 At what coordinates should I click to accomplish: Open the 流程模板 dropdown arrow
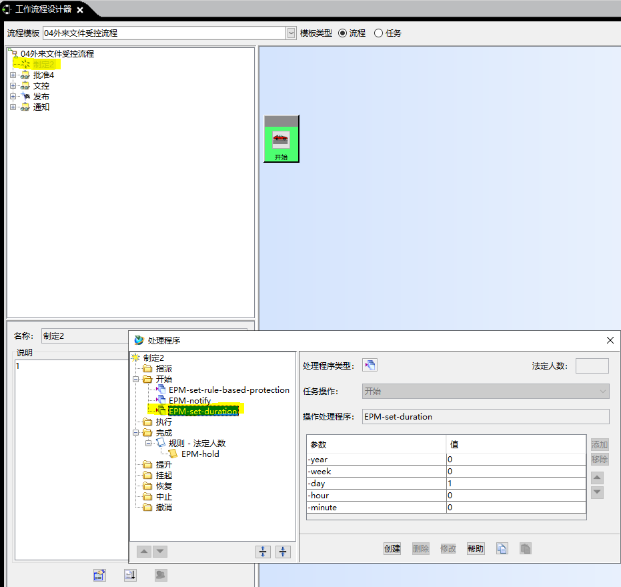tap(291, 33)
